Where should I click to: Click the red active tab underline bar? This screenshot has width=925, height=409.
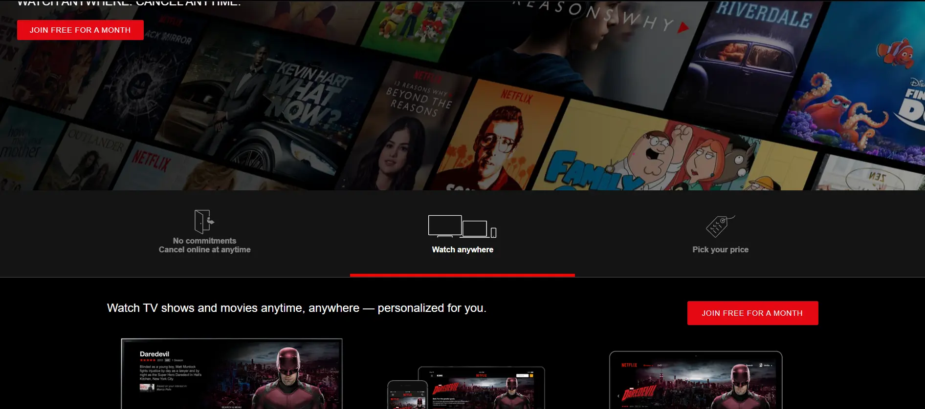[x=462, y=275]
